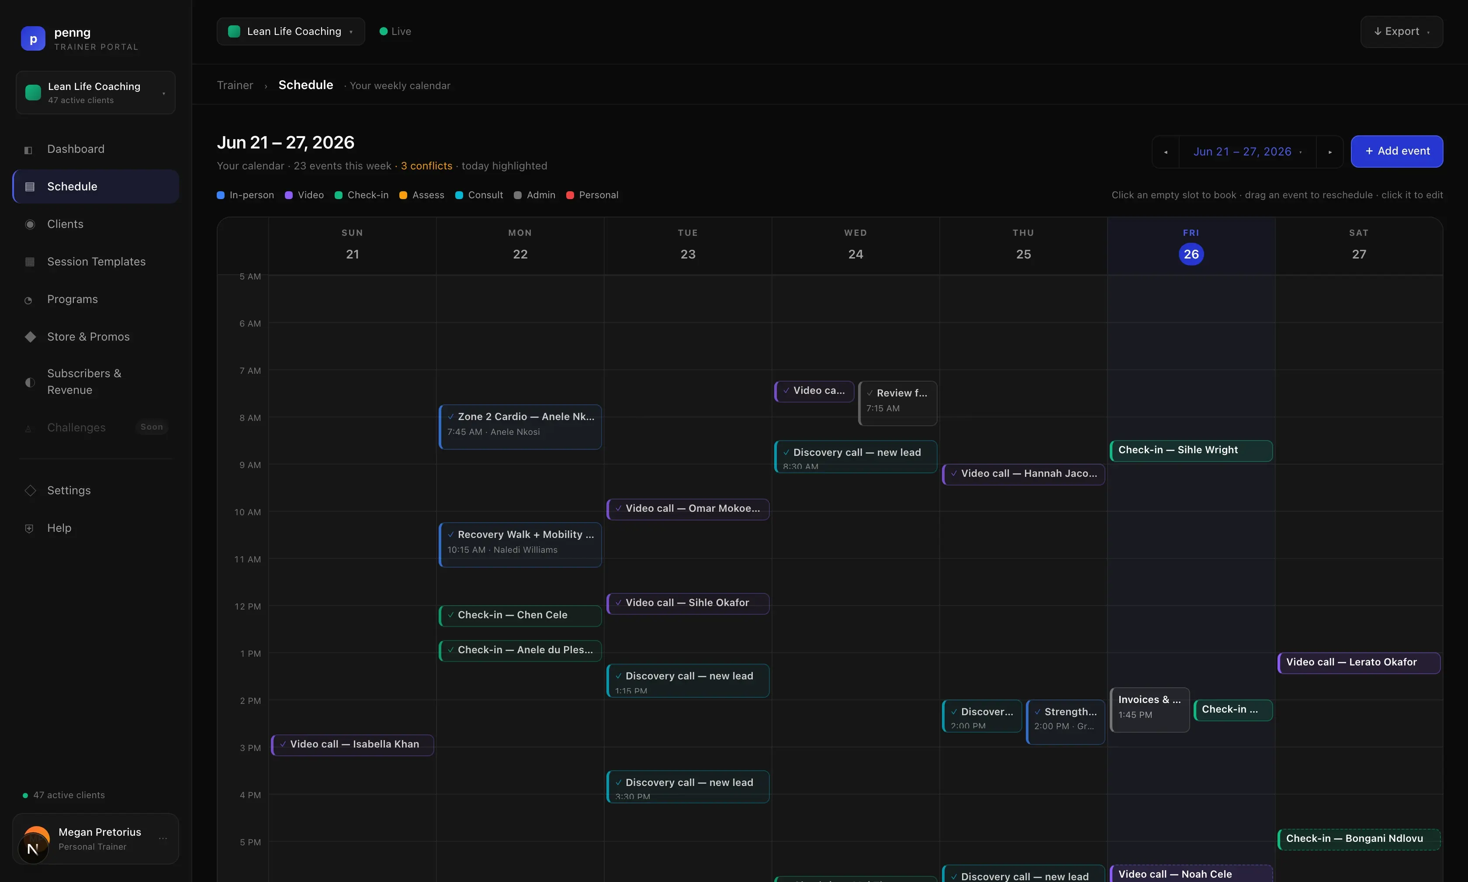Select the Personal legend red dot
The image size is (1468, 882).
pos(570,195)
